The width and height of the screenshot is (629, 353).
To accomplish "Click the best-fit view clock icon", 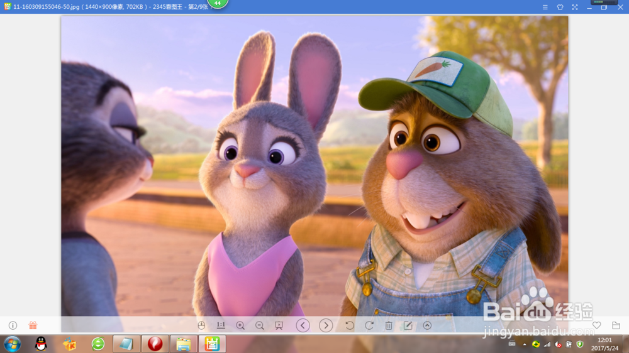I will click(201, 325).
